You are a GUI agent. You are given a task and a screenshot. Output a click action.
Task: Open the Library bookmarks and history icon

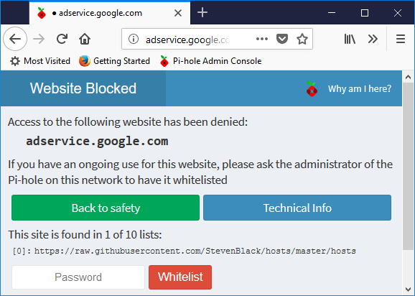(x=350, y=40)
